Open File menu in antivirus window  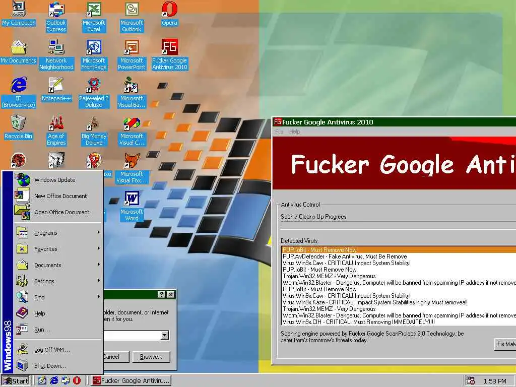click(x=279, y=132)
